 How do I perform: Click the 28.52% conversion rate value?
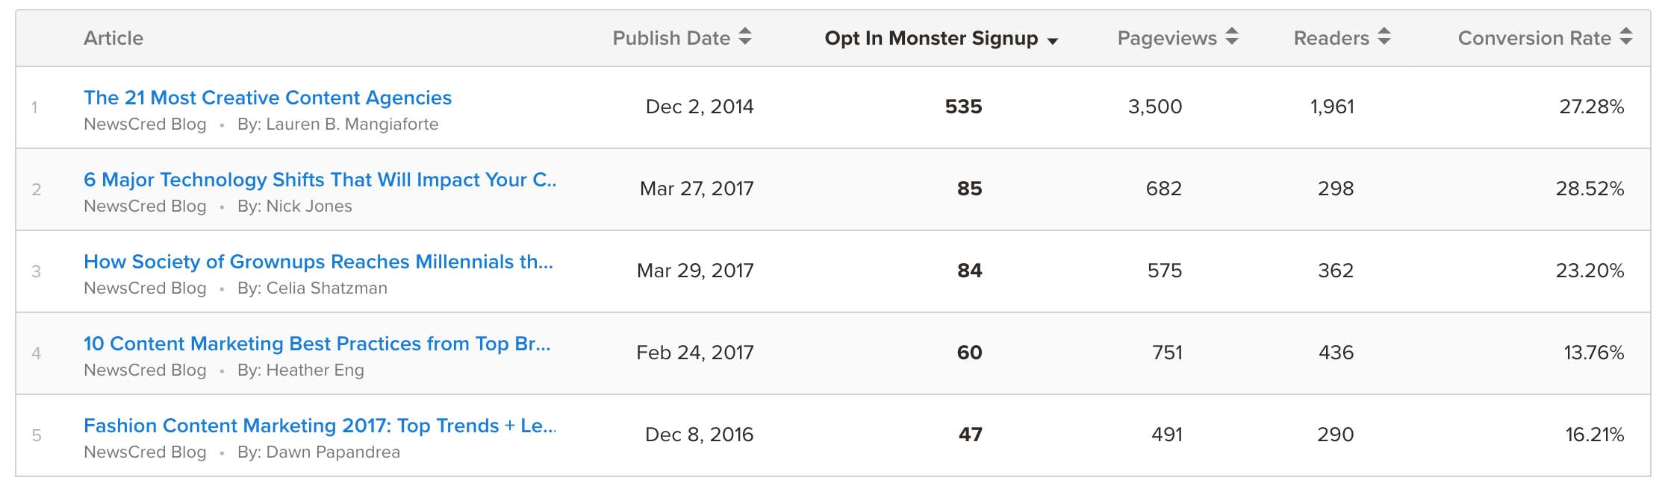tap(1590, 189)
